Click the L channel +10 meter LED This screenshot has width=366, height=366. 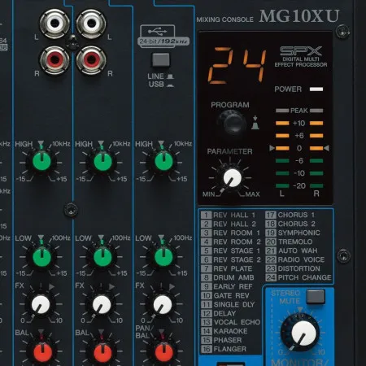tap(282, 124)
